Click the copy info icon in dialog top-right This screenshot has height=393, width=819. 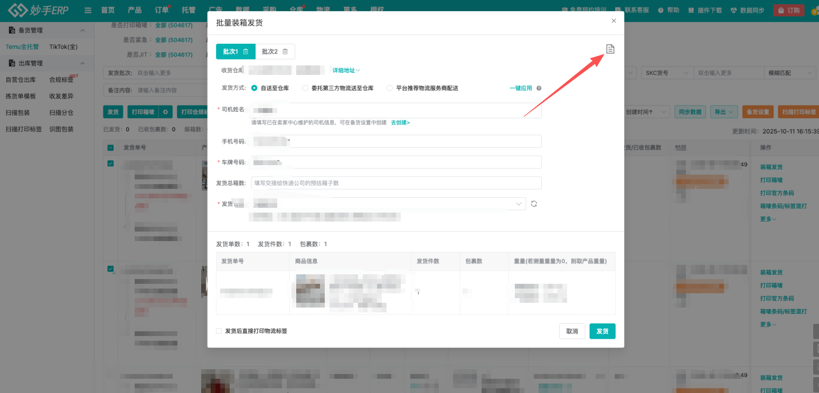610,48
